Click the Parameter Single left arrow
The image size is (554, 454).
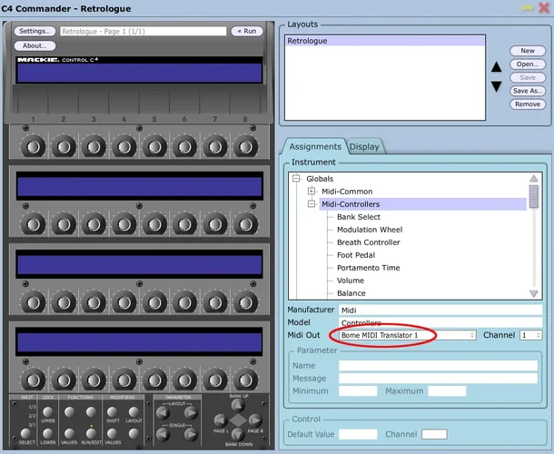coord(163,434)
